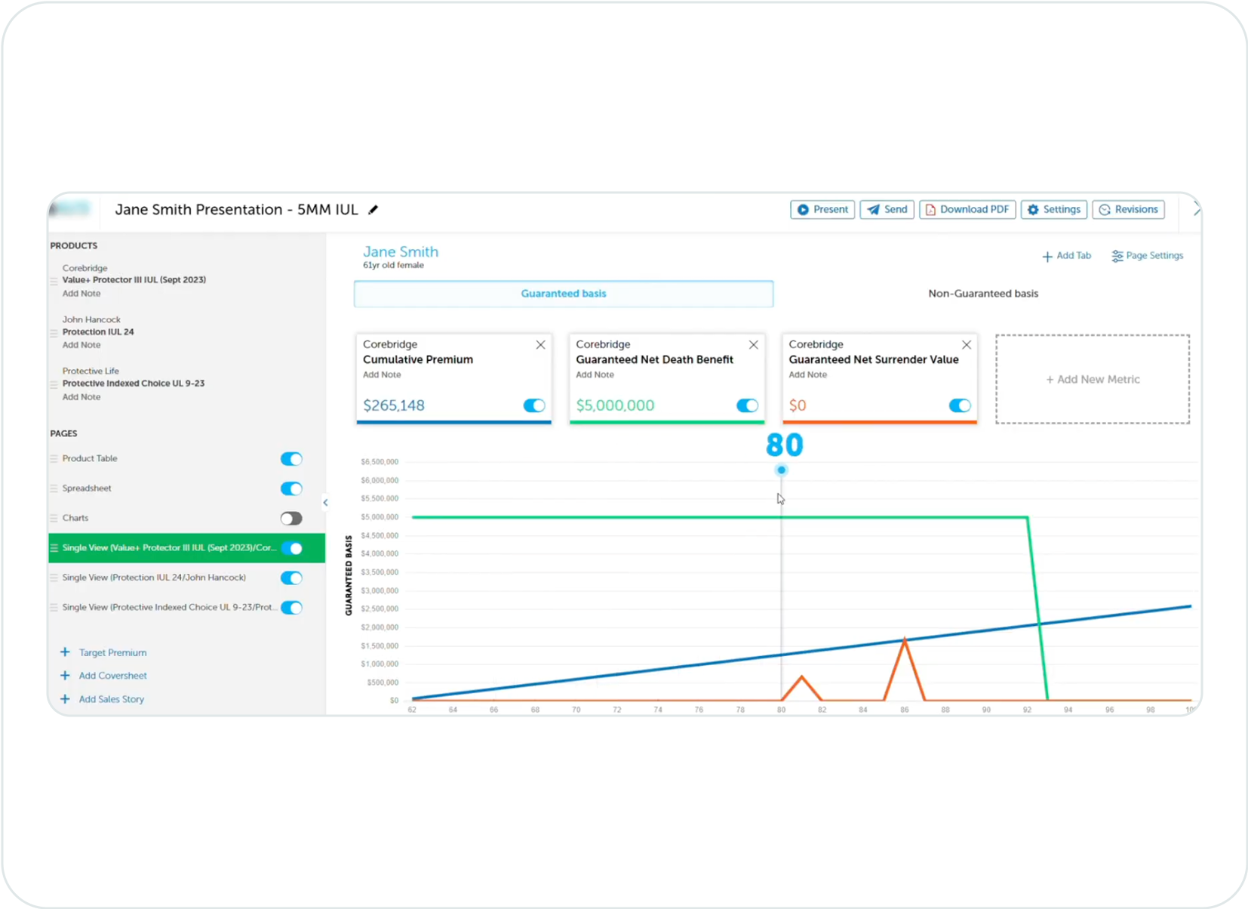
Task: Expand the right-side panel chevron
Action: 1196,211
